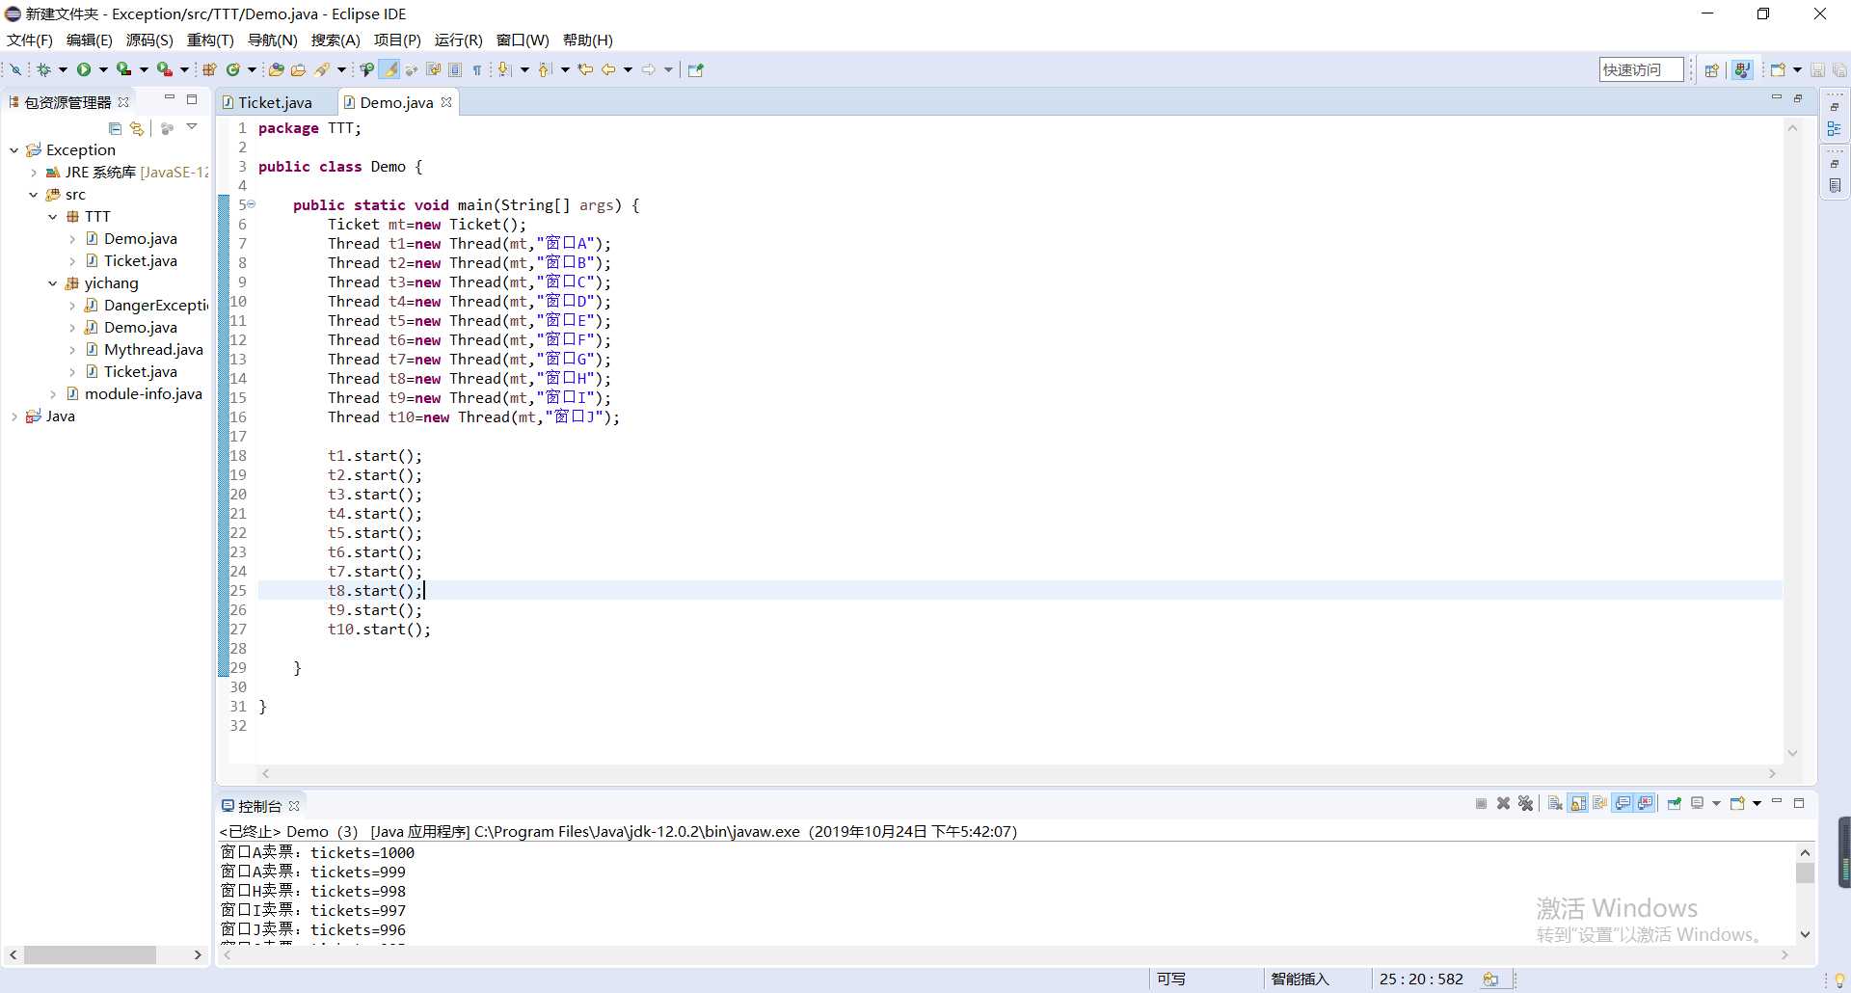
Task: Click the console vertical scrollbar thumb
Action: tap(1805, 872)
